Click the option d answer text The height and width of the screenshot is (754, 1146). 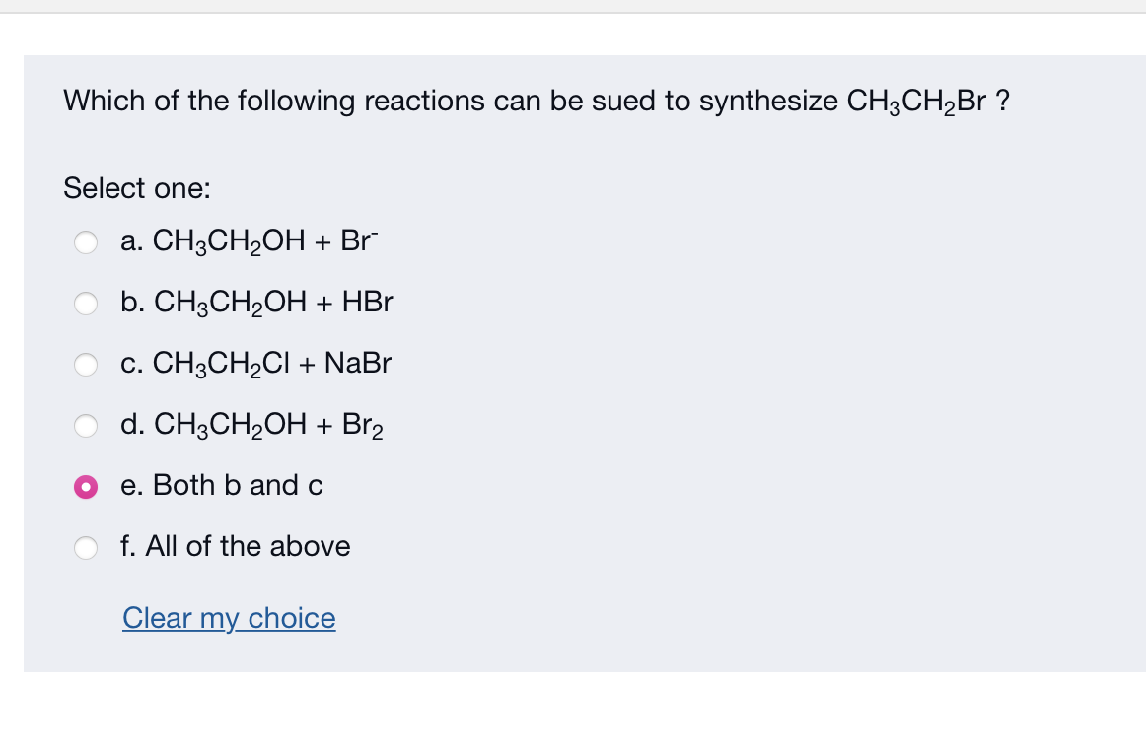[251, 425]
